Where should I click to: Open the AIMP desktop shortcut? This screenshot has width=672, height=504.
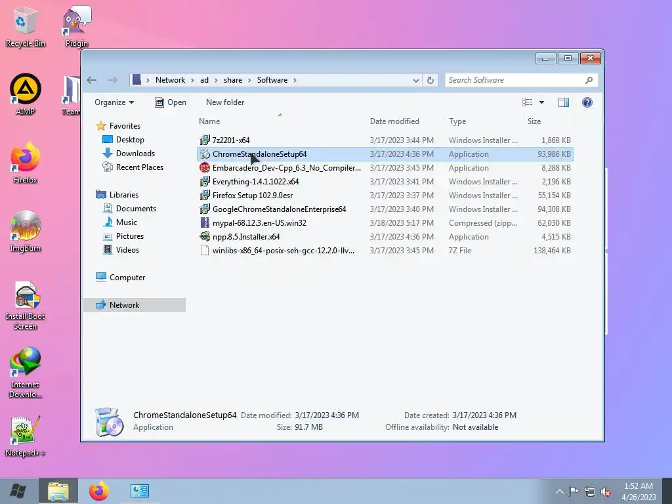pos(26,94)
